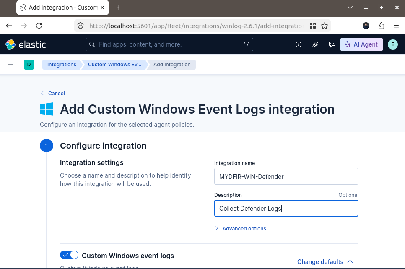
Task: Open the browser hamburger application menu
Action: point(396,26)
